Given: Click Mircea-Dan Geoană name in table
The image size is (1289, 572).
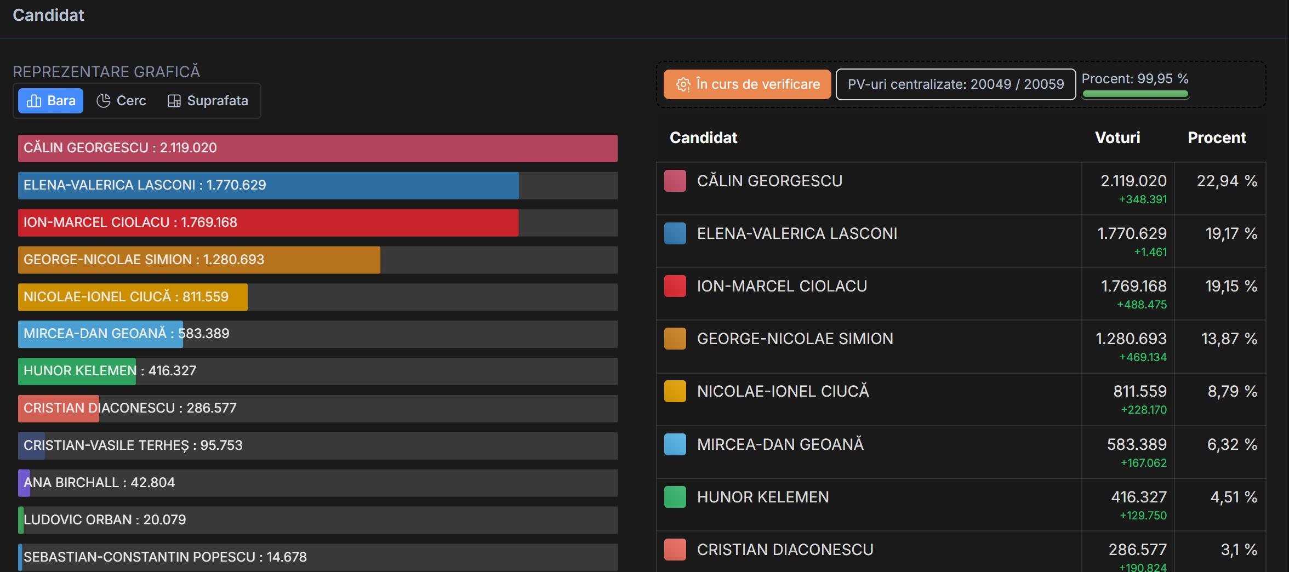Looking at the screenshot, I should tap(780, 444).
